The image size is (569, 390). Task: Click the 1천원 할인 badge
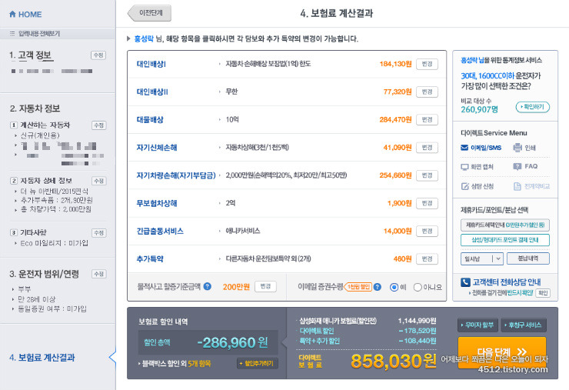pos(358,287)
